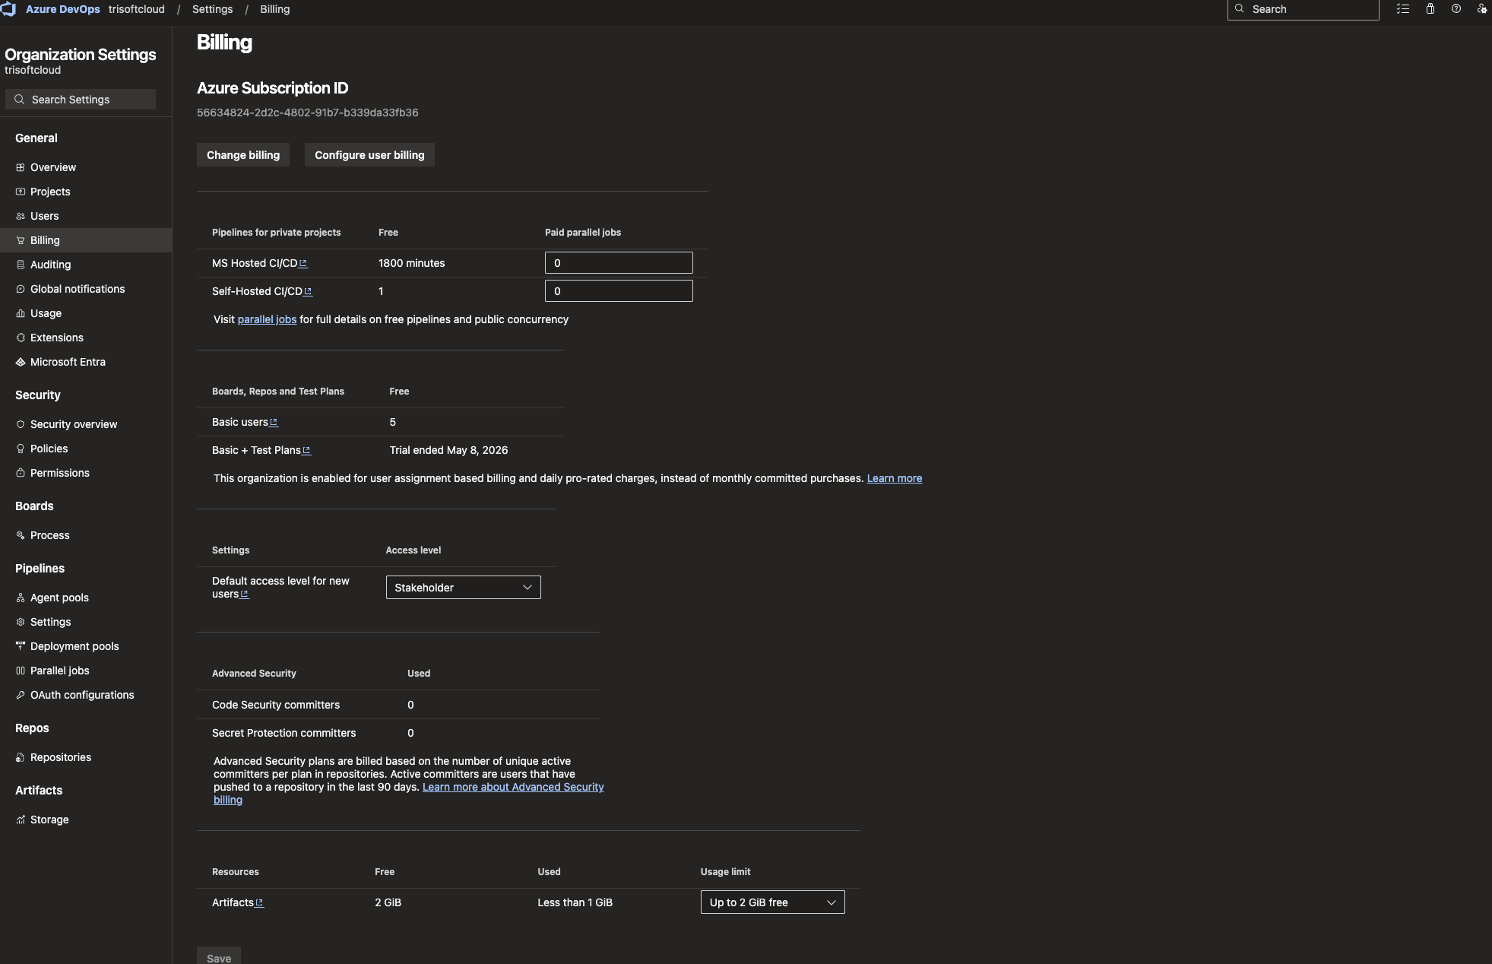Open the user settings icon

pyautogui.click(x=1482, y=9)
